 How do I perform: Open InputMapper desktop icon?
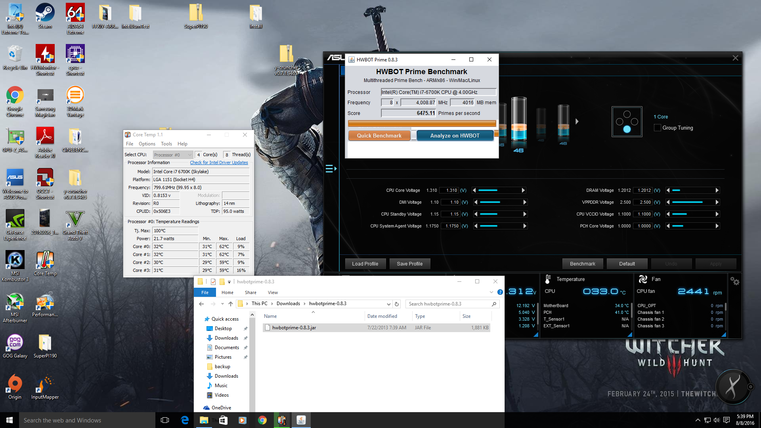coord(45,387)
